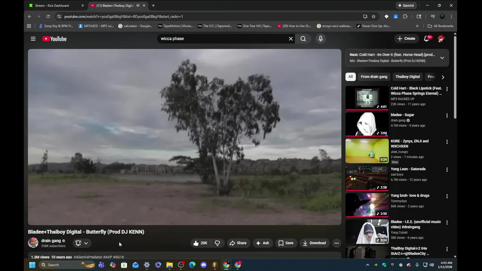
Task: Start voice search with the microphone
Action: click(320, 39)
